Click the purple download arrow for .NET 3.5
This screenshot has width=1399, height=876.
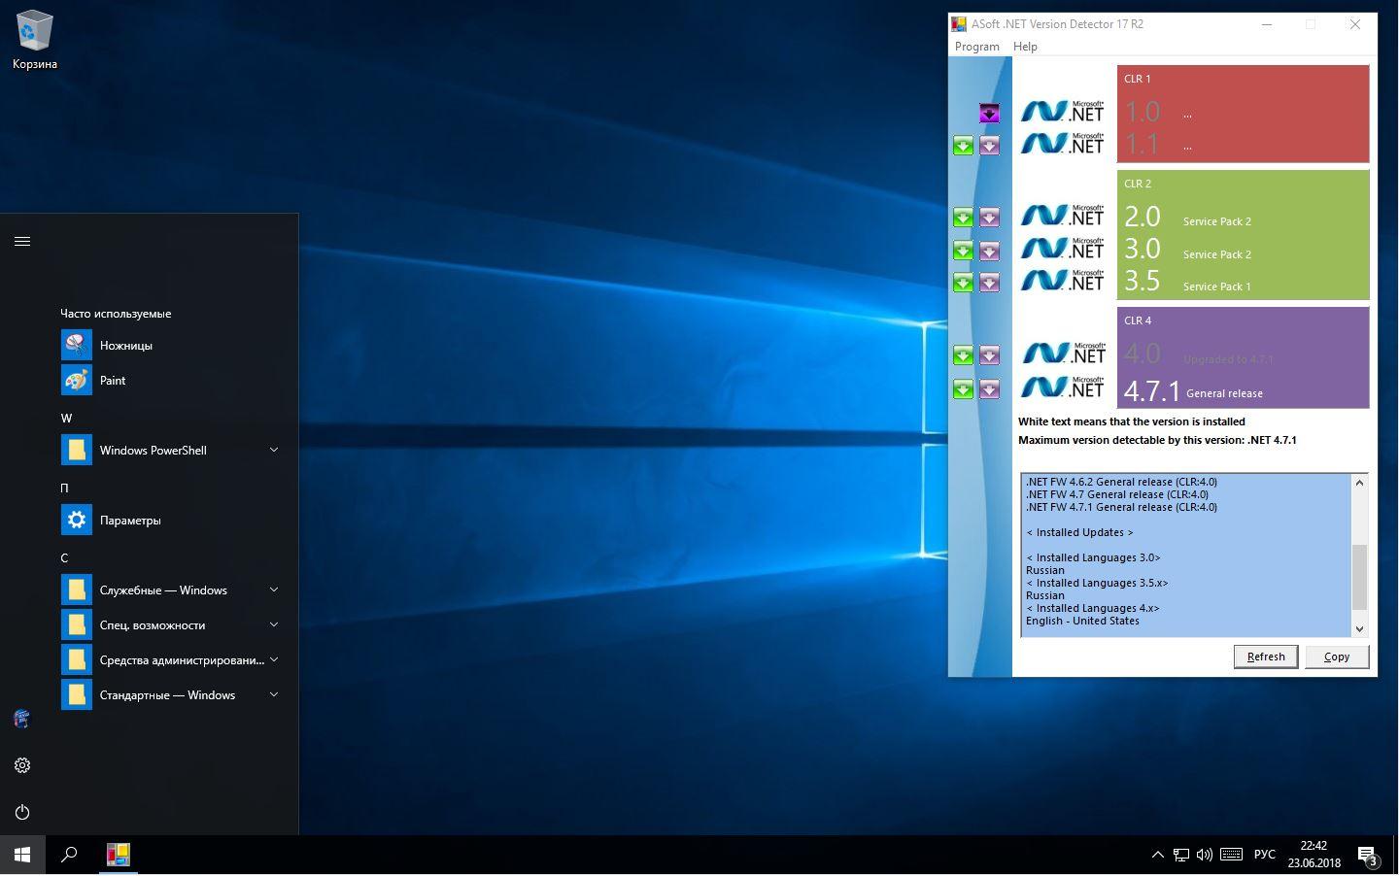pyautogui.click(x=989, y=283)
